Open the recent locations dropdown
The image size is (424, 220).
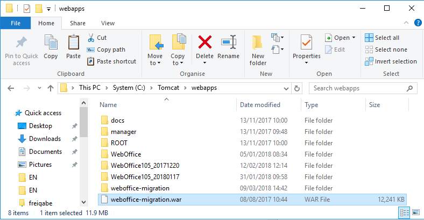[x=39, y=88]
